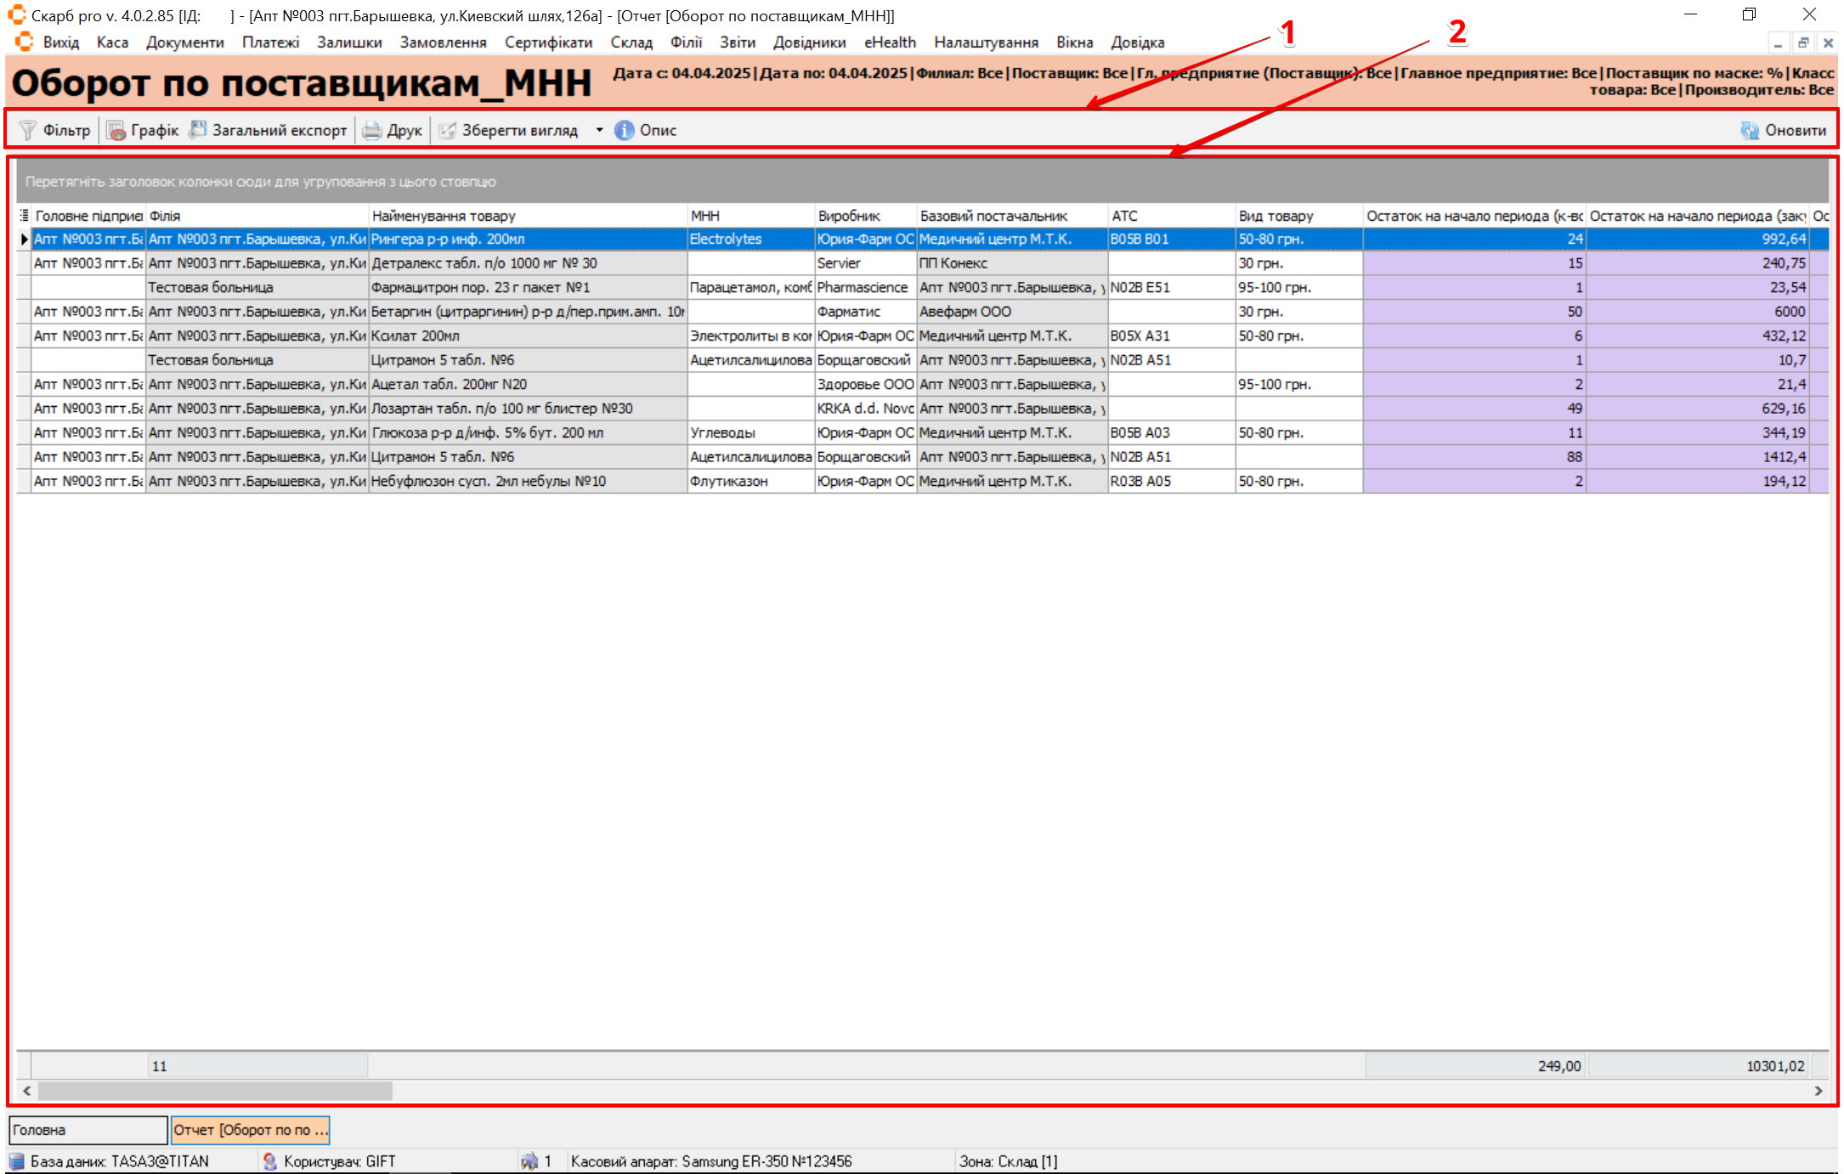The width and height of the screenshot is (1844, 1174).
Task: Open the Графік chart icon
Action: 116,130
